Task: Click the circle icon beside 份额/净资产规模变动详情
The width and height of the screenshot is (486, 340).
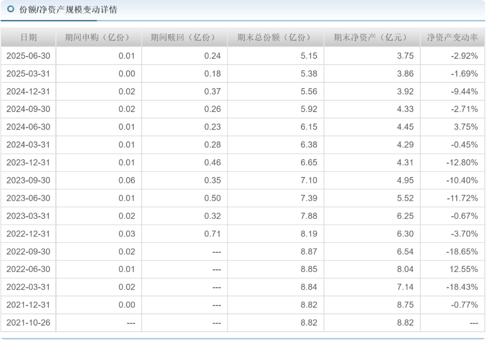Action: pyautogui.click(x=11, y=9)
